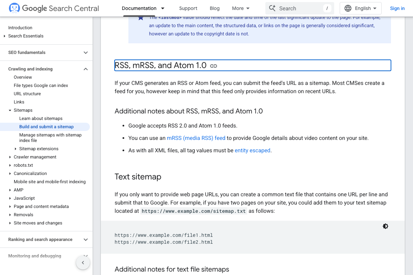This screenshot has height=275, width=413.
Task: Open Site moves and changes
Action: click(x=38, y=223)
